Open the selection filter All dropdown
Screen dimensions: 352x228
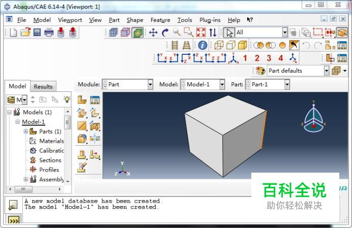coord(285,32)
